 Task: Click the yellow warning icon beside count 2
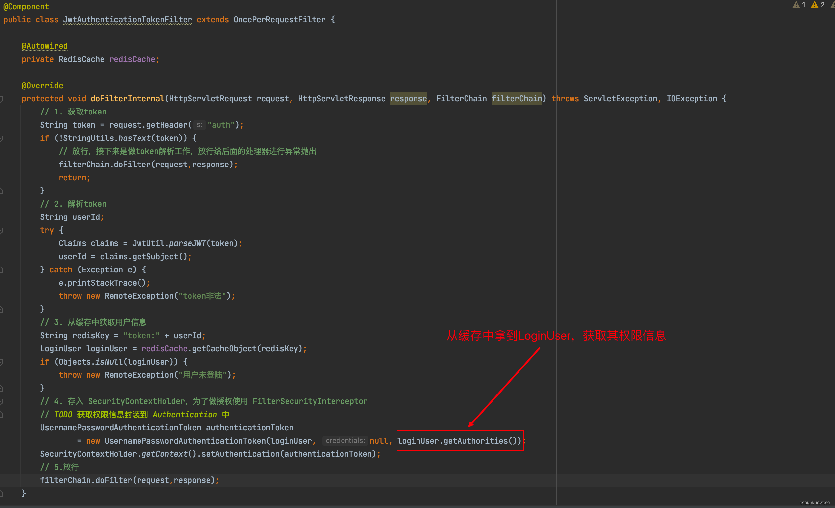click(x=814, y=5)
